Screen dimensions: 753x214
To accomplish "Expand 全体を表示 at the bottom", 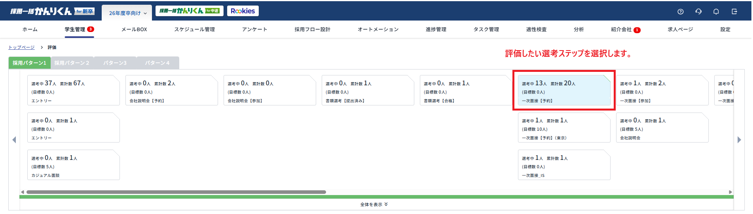I will [374, 204].
